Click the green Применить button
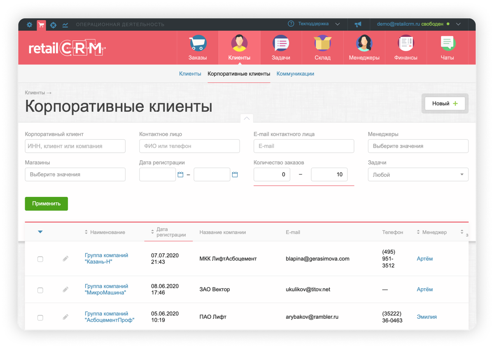494x348 pixels. [x=47, y=203]
